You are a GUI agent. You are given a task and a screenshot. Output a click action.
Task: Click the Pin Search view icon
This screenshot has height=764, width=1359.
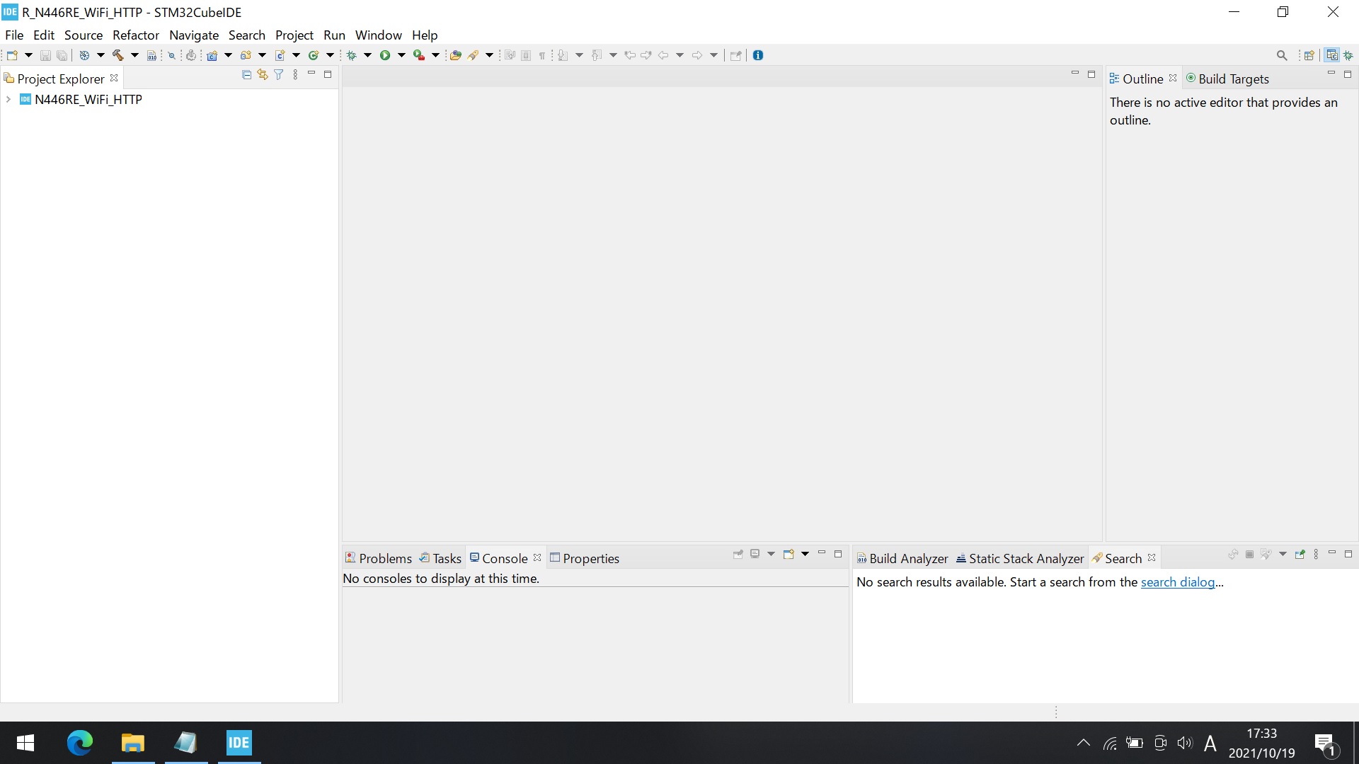(1300, 555)
